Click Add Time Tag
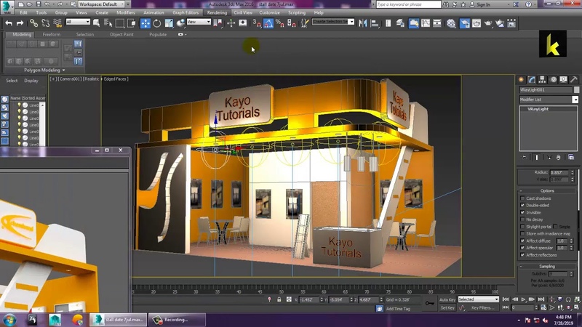 [398, 308]
